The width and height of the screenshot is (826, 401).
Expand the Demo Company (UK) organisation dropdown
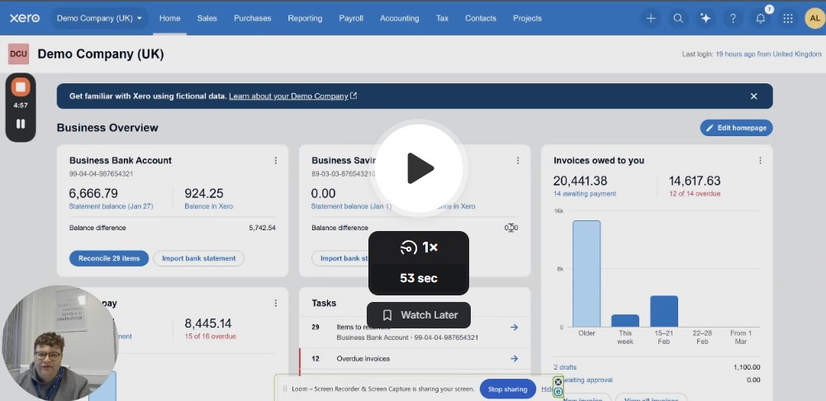click(100, 18)
